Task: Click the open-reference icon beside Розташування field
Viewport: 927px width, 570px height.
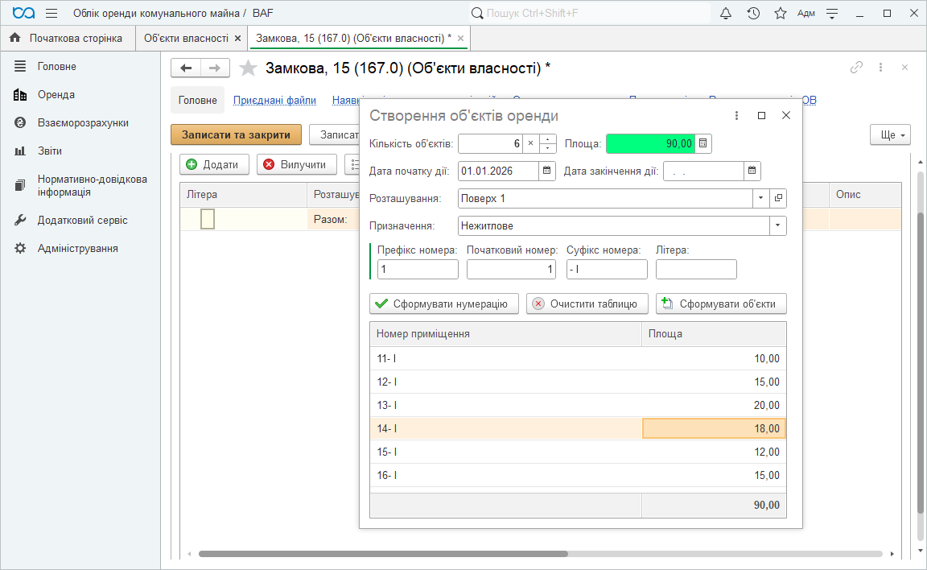Action: tap(778, 198)
